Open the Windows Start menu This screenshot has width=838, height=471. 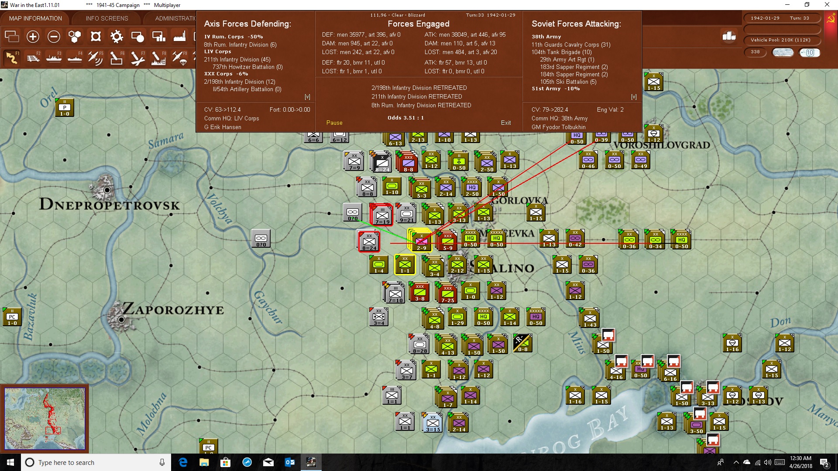click(x=10, y=462)
